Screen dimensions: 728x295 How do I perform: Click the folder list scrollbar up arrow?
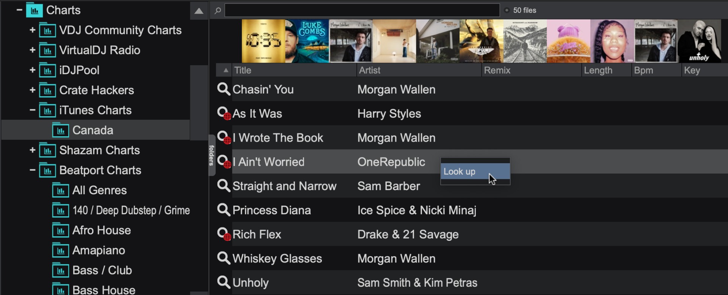coord(199,11)
